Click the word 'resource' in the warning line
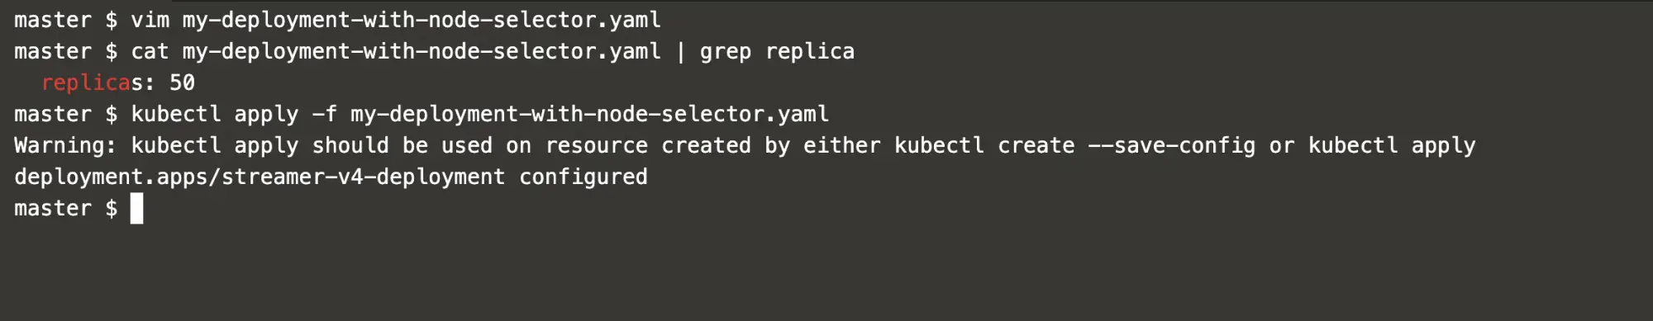 [x=596, y=145]
